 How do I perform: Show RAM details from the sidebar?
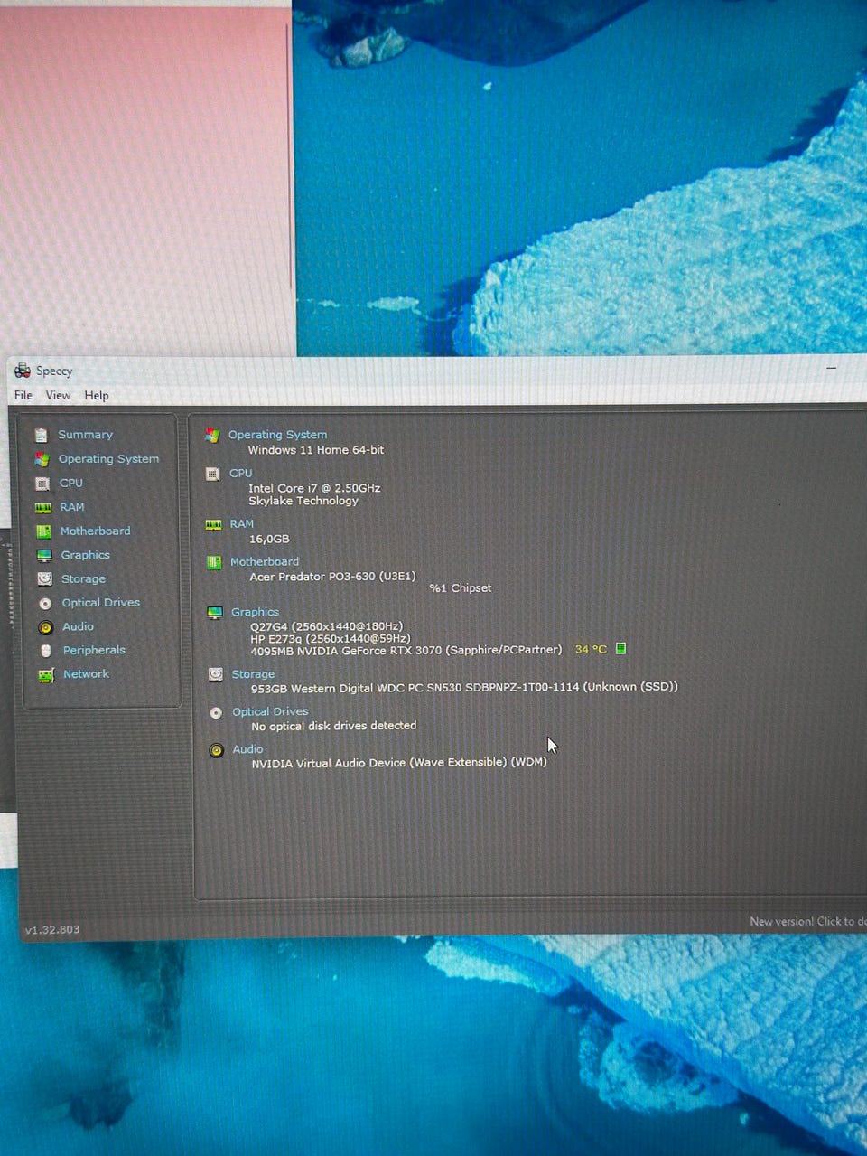[72, 507]
